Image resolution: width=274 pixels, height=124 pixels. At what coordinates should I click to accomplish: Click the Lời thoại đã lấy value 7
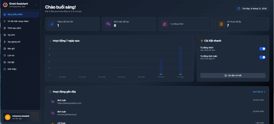coord(228,25)
